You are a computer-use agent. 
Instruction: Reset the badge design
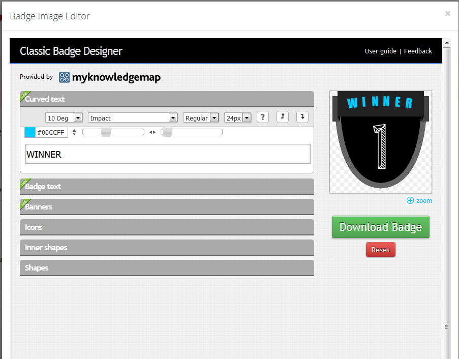click(380, 249)
